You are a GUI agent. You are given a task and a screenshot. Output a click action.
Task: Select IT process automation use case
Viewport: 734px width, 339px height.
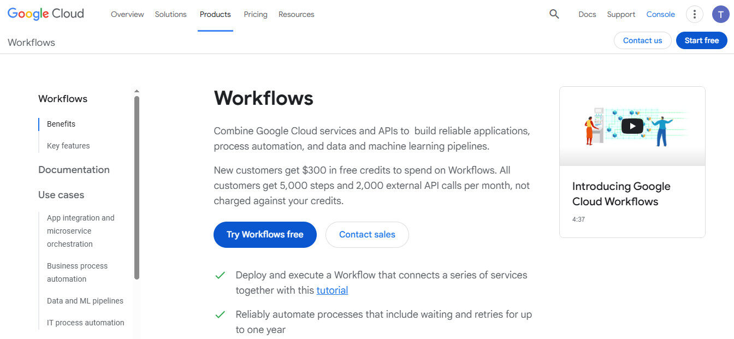click(x=85, y=323)
